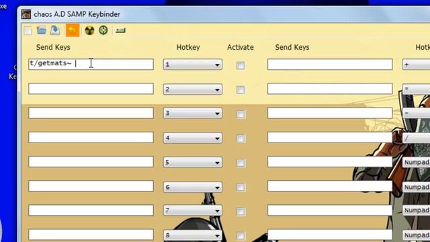
Task: Enable the Activate checkbox for hotkey 6
Action: [x=241, y=187]
